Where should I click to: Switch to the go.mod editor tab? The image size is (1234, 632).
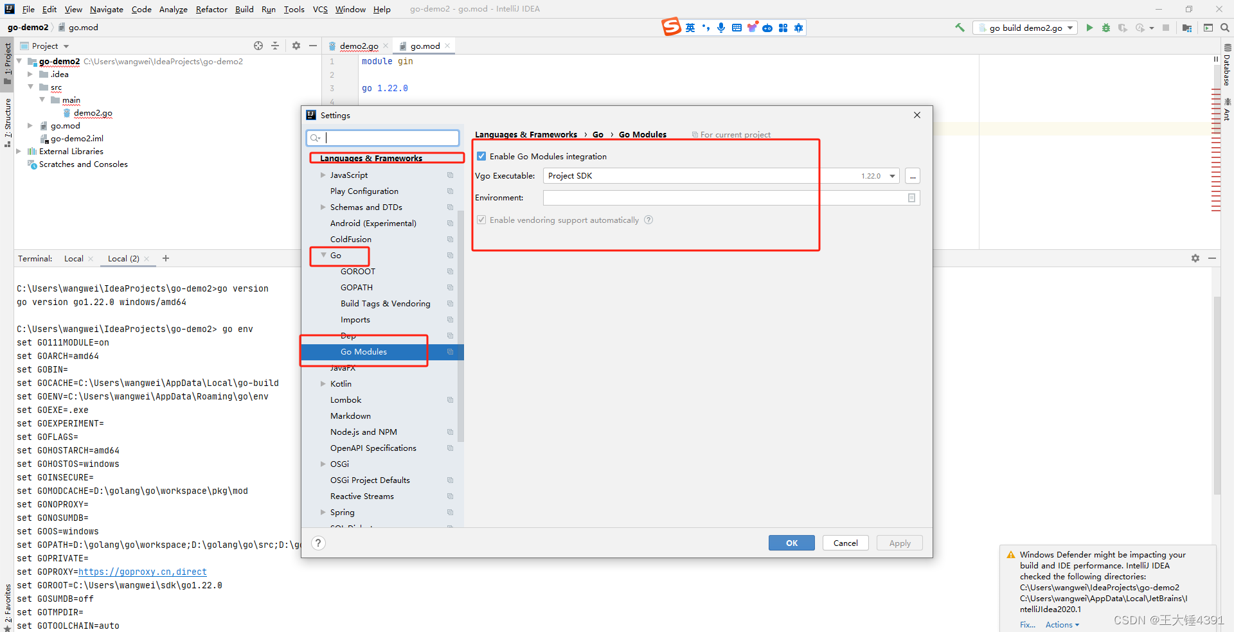point(425,46)
